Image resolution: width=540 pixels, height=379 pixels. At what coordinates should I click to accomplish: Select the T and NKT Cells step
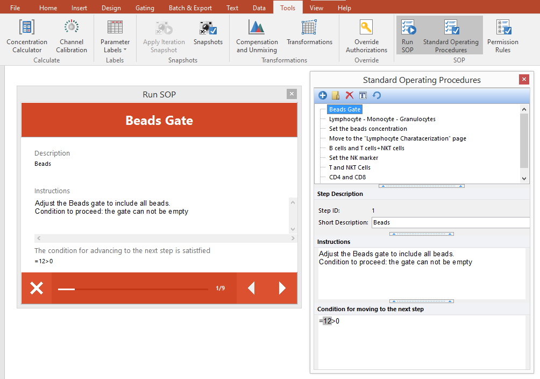click(350, 167)
